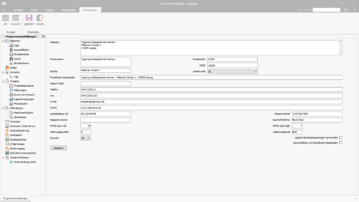The width and height of the screenshot is (359, 202).
Task: Switch to the Artikel tab
Action: click(x=34, y=10)
